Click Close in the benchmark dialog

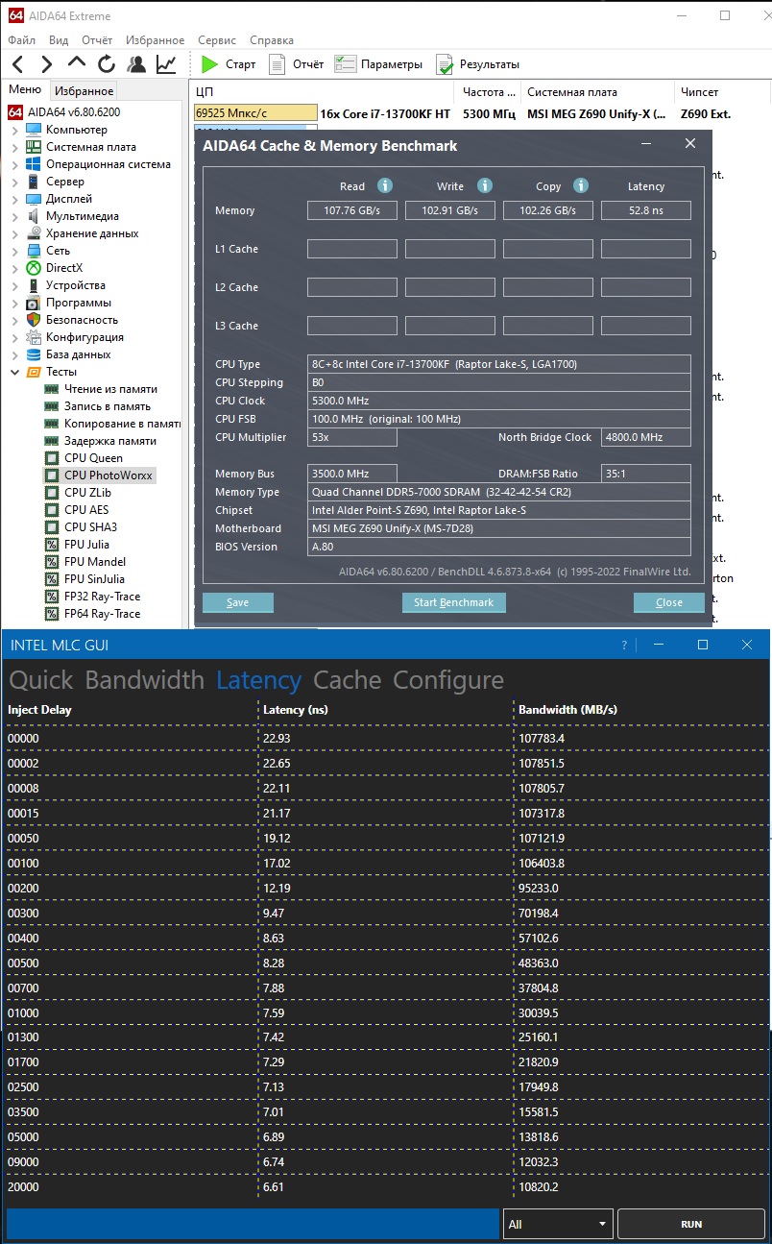669,602
